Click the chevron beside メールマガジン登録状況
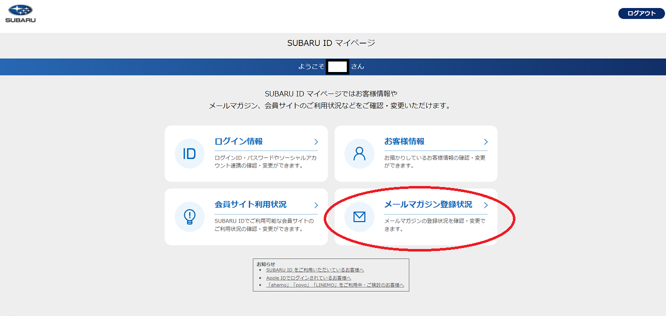This screenshot has width=666, height=316. click(x=485, y=205)
